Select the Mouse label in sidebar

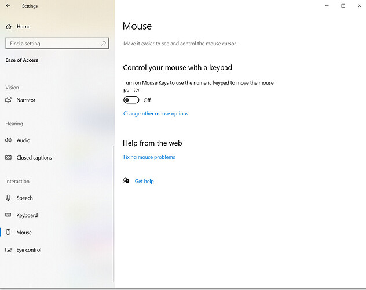[24, 233]
